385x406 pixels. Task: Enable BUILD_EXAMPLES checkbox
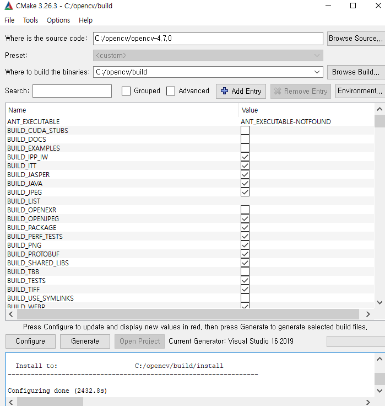click(245, 148)
